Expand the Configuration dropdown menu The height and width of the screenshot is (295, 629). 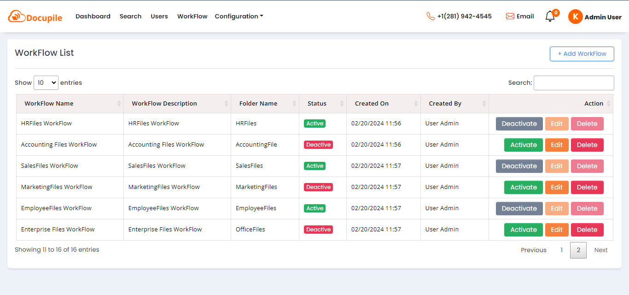click(239, 16)
